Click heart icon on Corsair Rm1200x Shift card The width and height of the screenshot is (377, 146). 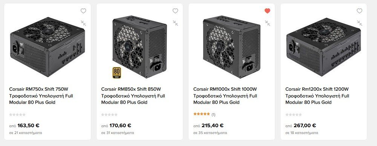point(359,11)
